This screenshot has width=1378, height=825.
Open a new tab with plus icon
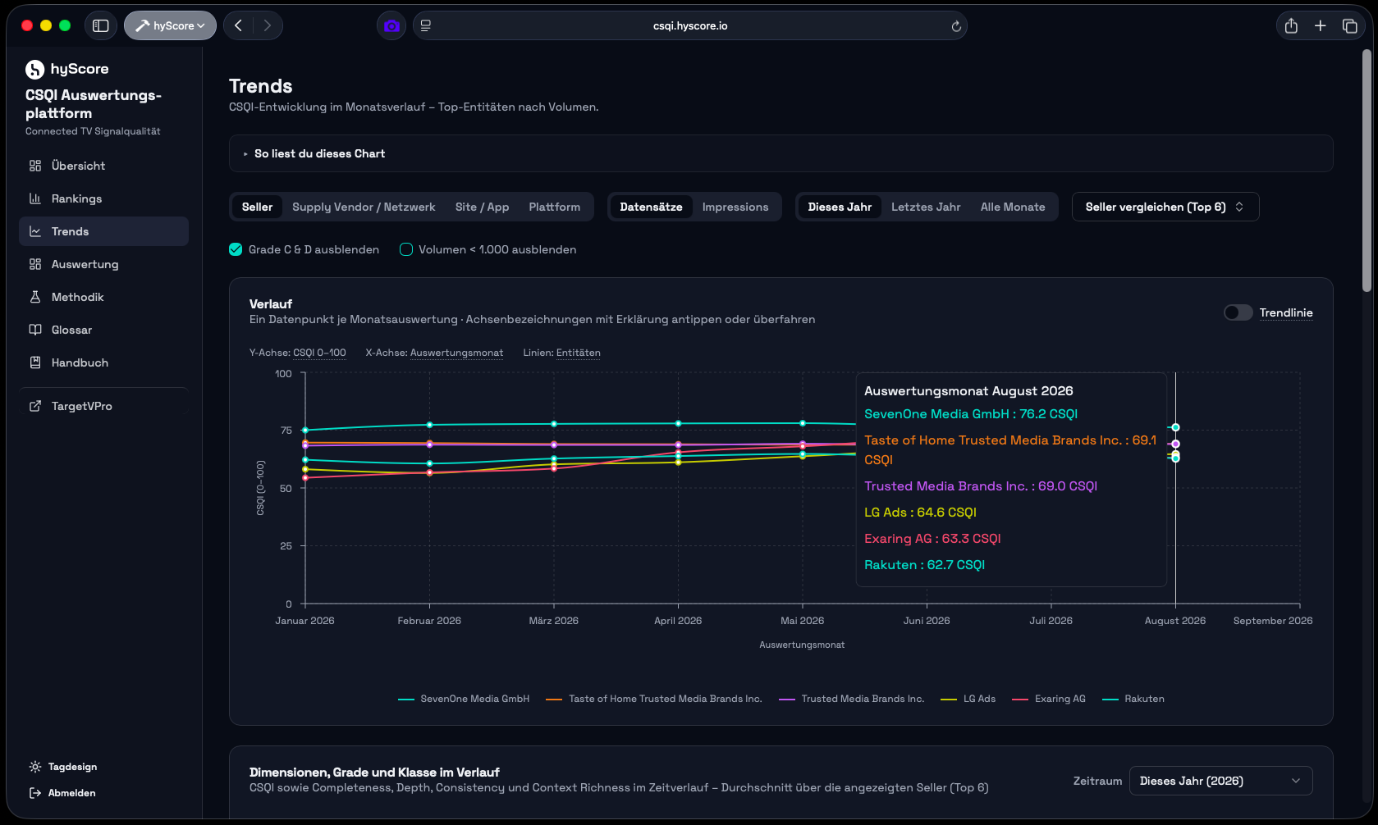pyautogui.click(x=1321, y=25)
